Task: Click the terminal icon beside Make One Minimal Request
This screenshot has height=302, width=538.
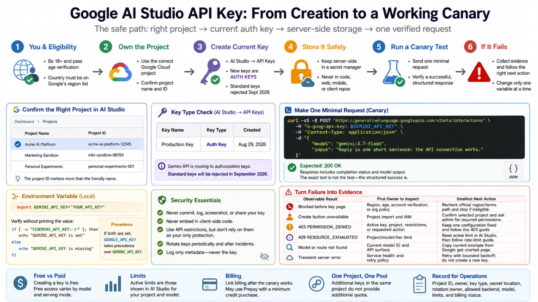Action: click(288, 110)
